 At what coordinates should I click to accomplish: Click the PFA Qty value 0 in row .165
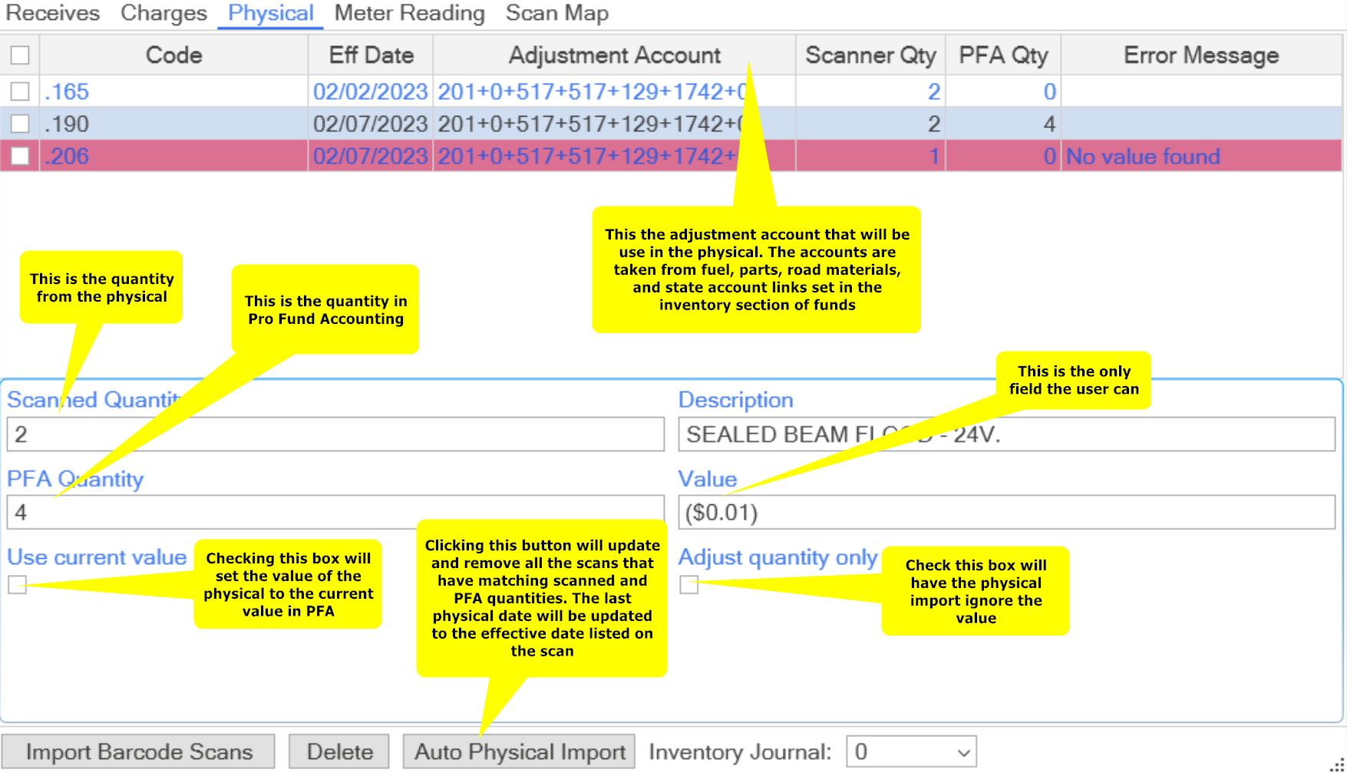coord(1003,92)
